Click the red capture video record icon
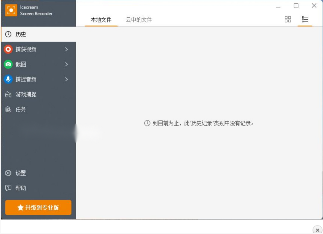Viewport: 323px width, 234px height. 8,49
